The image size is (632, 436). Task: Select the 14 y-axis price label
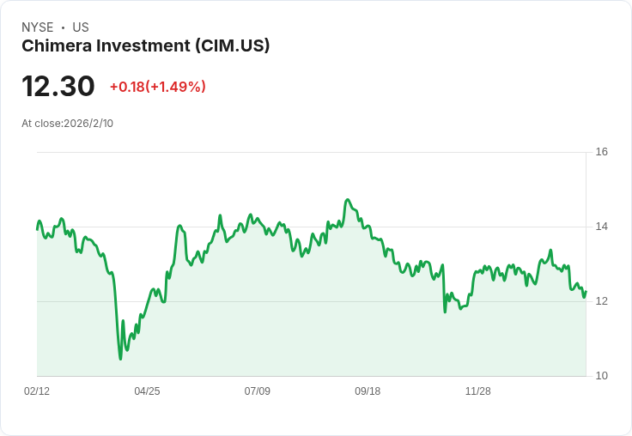pyautogui.click(x=602, y=227)
